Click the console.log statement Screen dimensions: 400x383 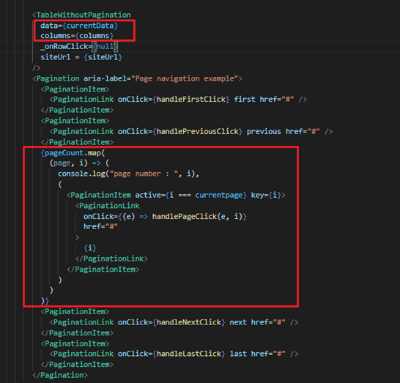tap(128, 174)
